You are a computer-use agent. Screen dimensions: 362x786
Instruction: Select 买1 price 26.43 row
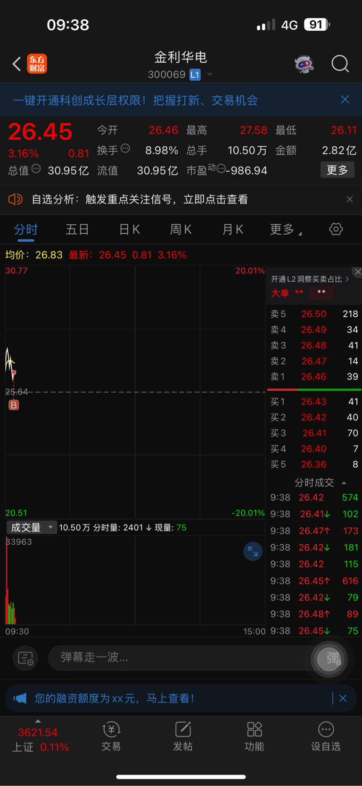click(314, 401)
